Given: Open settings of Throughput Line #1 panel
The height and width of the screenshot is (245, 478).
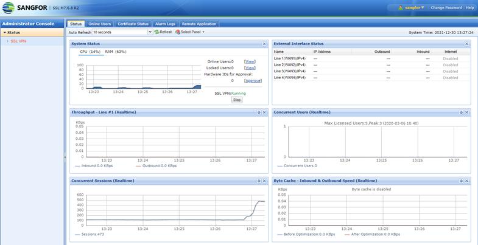Looking at the screenshot, I should tap(259, 112).
